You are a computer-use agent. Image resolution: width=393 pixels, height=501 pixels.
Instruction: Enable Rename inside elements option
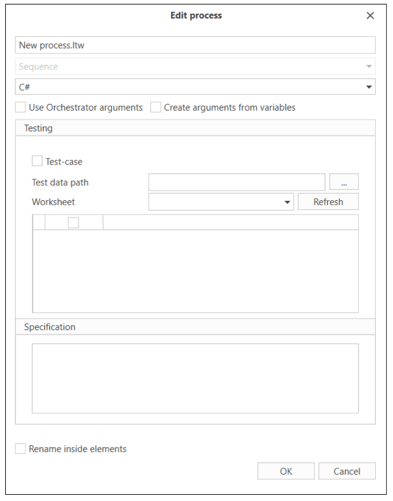(21, 449)
